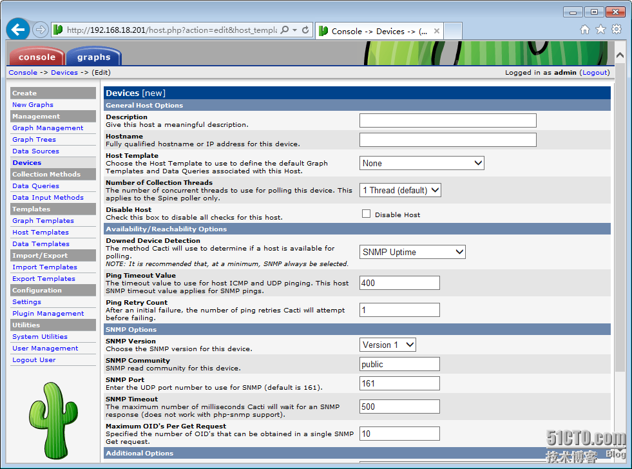Click the Maximum OID's Per Get Request field

399,434
